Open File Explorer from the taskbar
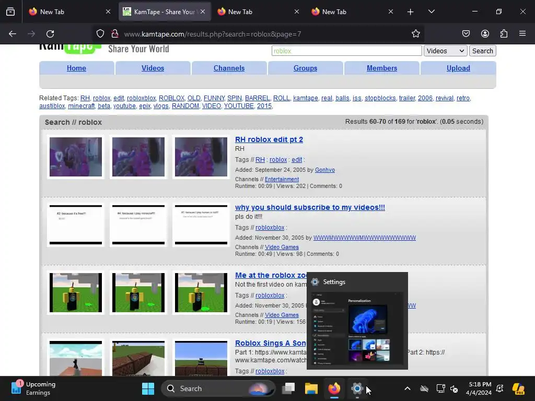Viewport: 535px width, 401px height. click(311, 388)
